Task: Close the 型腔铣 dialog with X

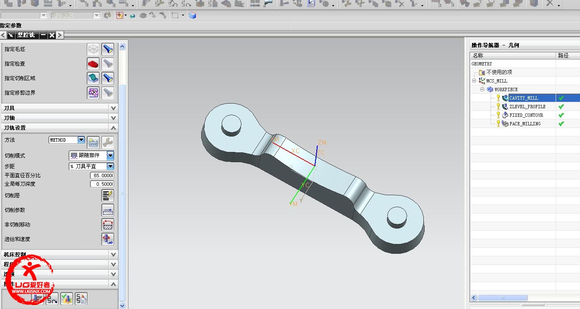Action: point(52,35)
